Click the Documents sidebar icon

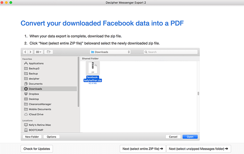[x=26, y=84]
